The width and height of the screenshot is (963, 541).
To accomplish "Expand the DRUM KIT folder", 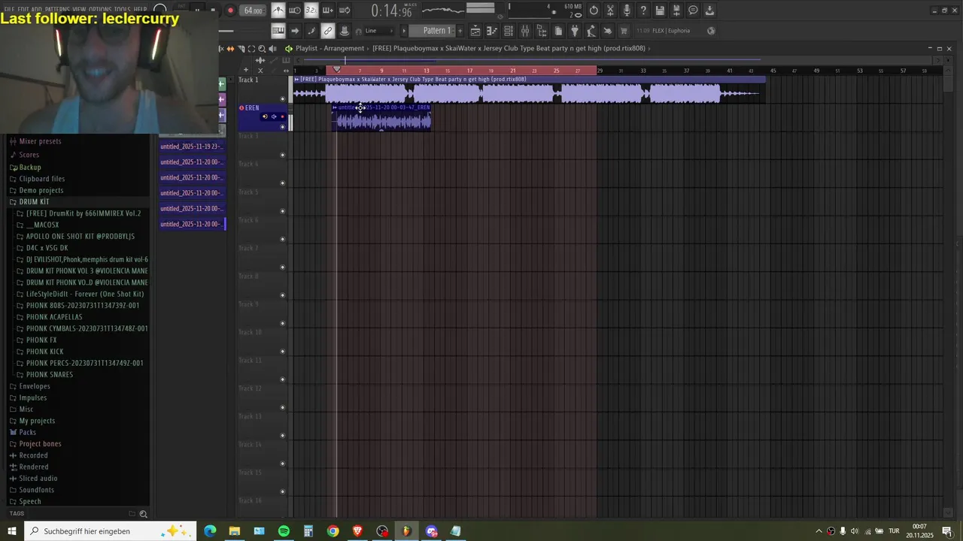I will [x=34, y=202].
